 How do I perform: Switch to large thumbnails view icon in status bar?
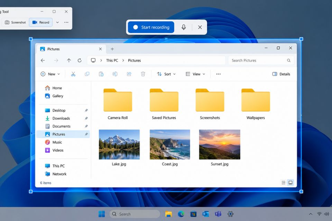[290, 183]
